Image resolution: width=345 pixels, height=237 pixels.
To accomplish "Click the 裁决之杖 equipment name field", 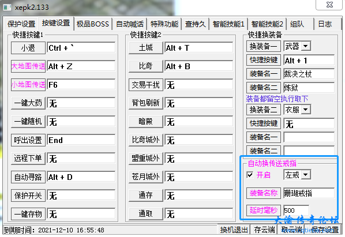I will point(309,74).
